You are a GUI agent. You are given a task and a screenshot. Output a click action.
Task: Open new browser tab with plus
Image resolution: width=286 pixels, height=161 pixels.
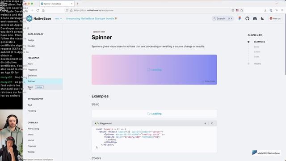click(77, 4)
